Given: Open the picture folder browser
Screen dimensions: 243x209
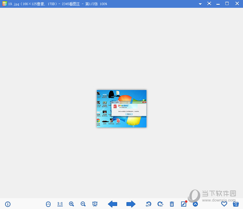Looking at the screenshot, I should pos(236,204).
